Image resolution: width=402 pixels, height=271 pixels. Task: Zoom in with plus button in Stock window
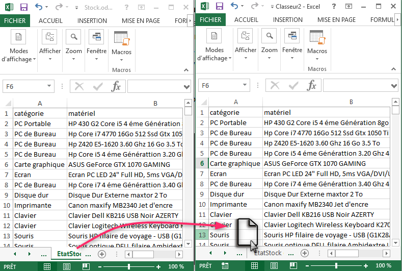coord(158,267)
